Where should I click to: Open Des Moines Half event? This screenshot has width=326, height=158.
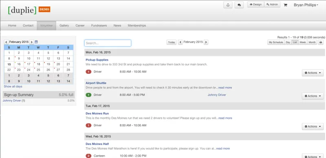(97, 144)
